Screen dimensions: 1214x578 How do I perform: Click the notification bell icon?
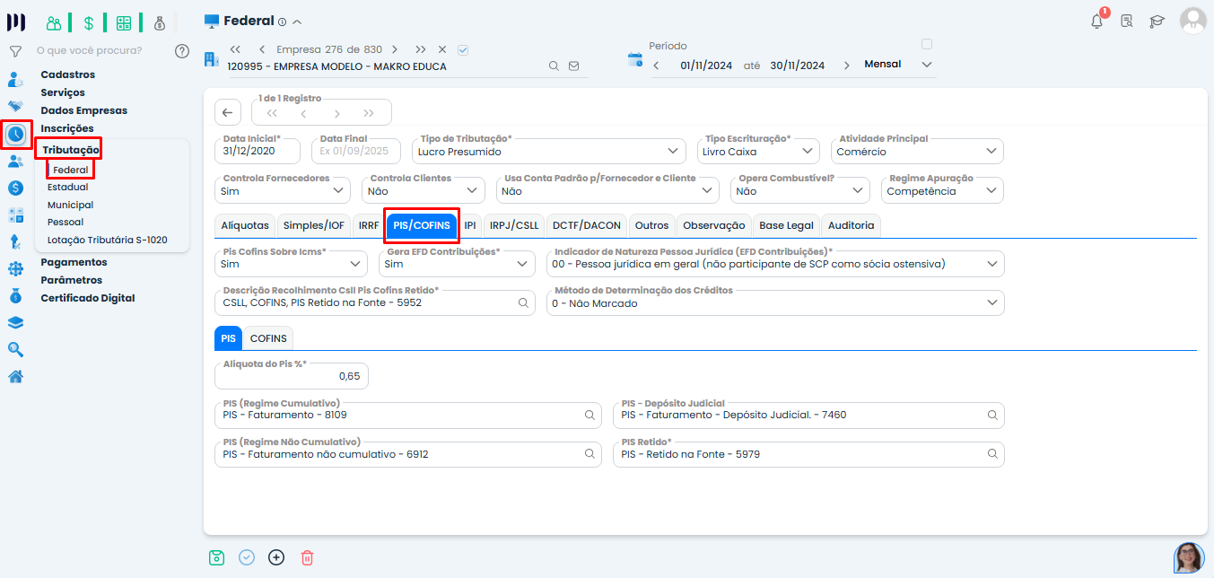pyautogui.click(x=1096, y=21)
